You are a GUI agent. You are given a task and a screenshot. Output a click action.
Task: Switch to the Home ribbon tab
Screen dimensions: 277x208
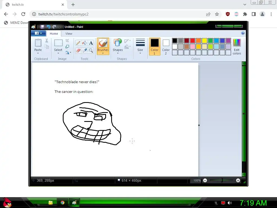(54, 34)
